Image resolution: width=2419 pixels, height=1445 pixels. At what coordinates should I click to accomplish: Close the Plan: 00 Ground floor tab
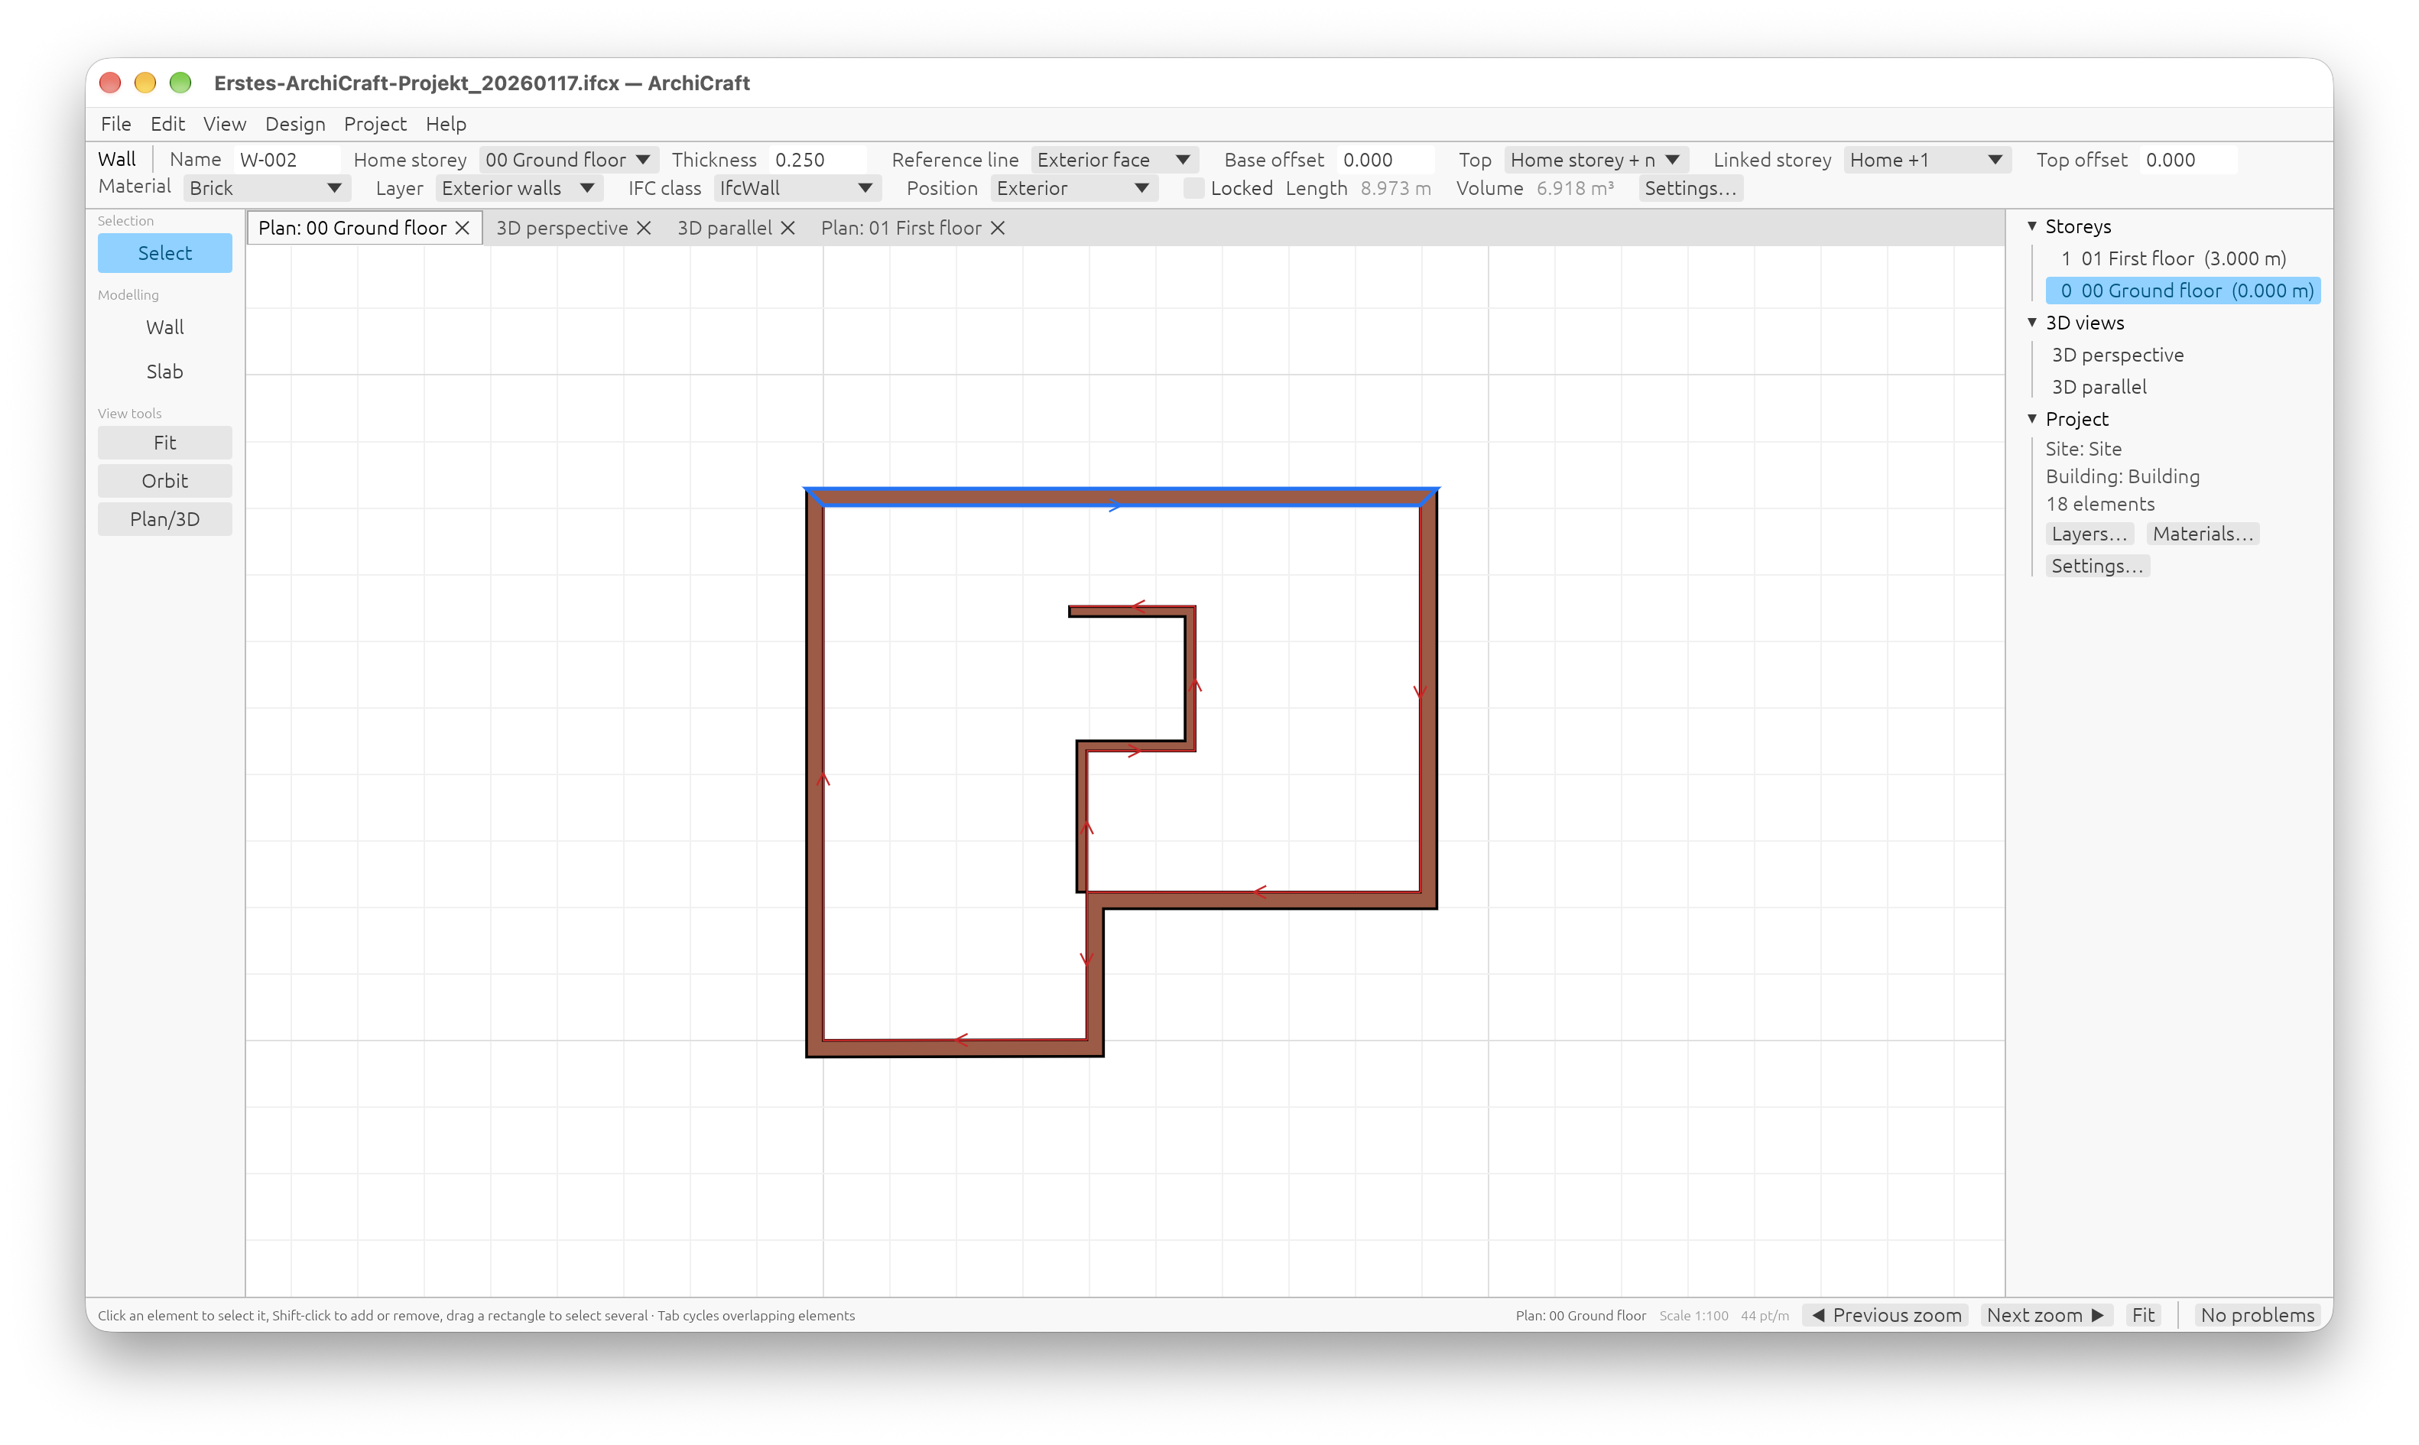[x=463, y=228]
